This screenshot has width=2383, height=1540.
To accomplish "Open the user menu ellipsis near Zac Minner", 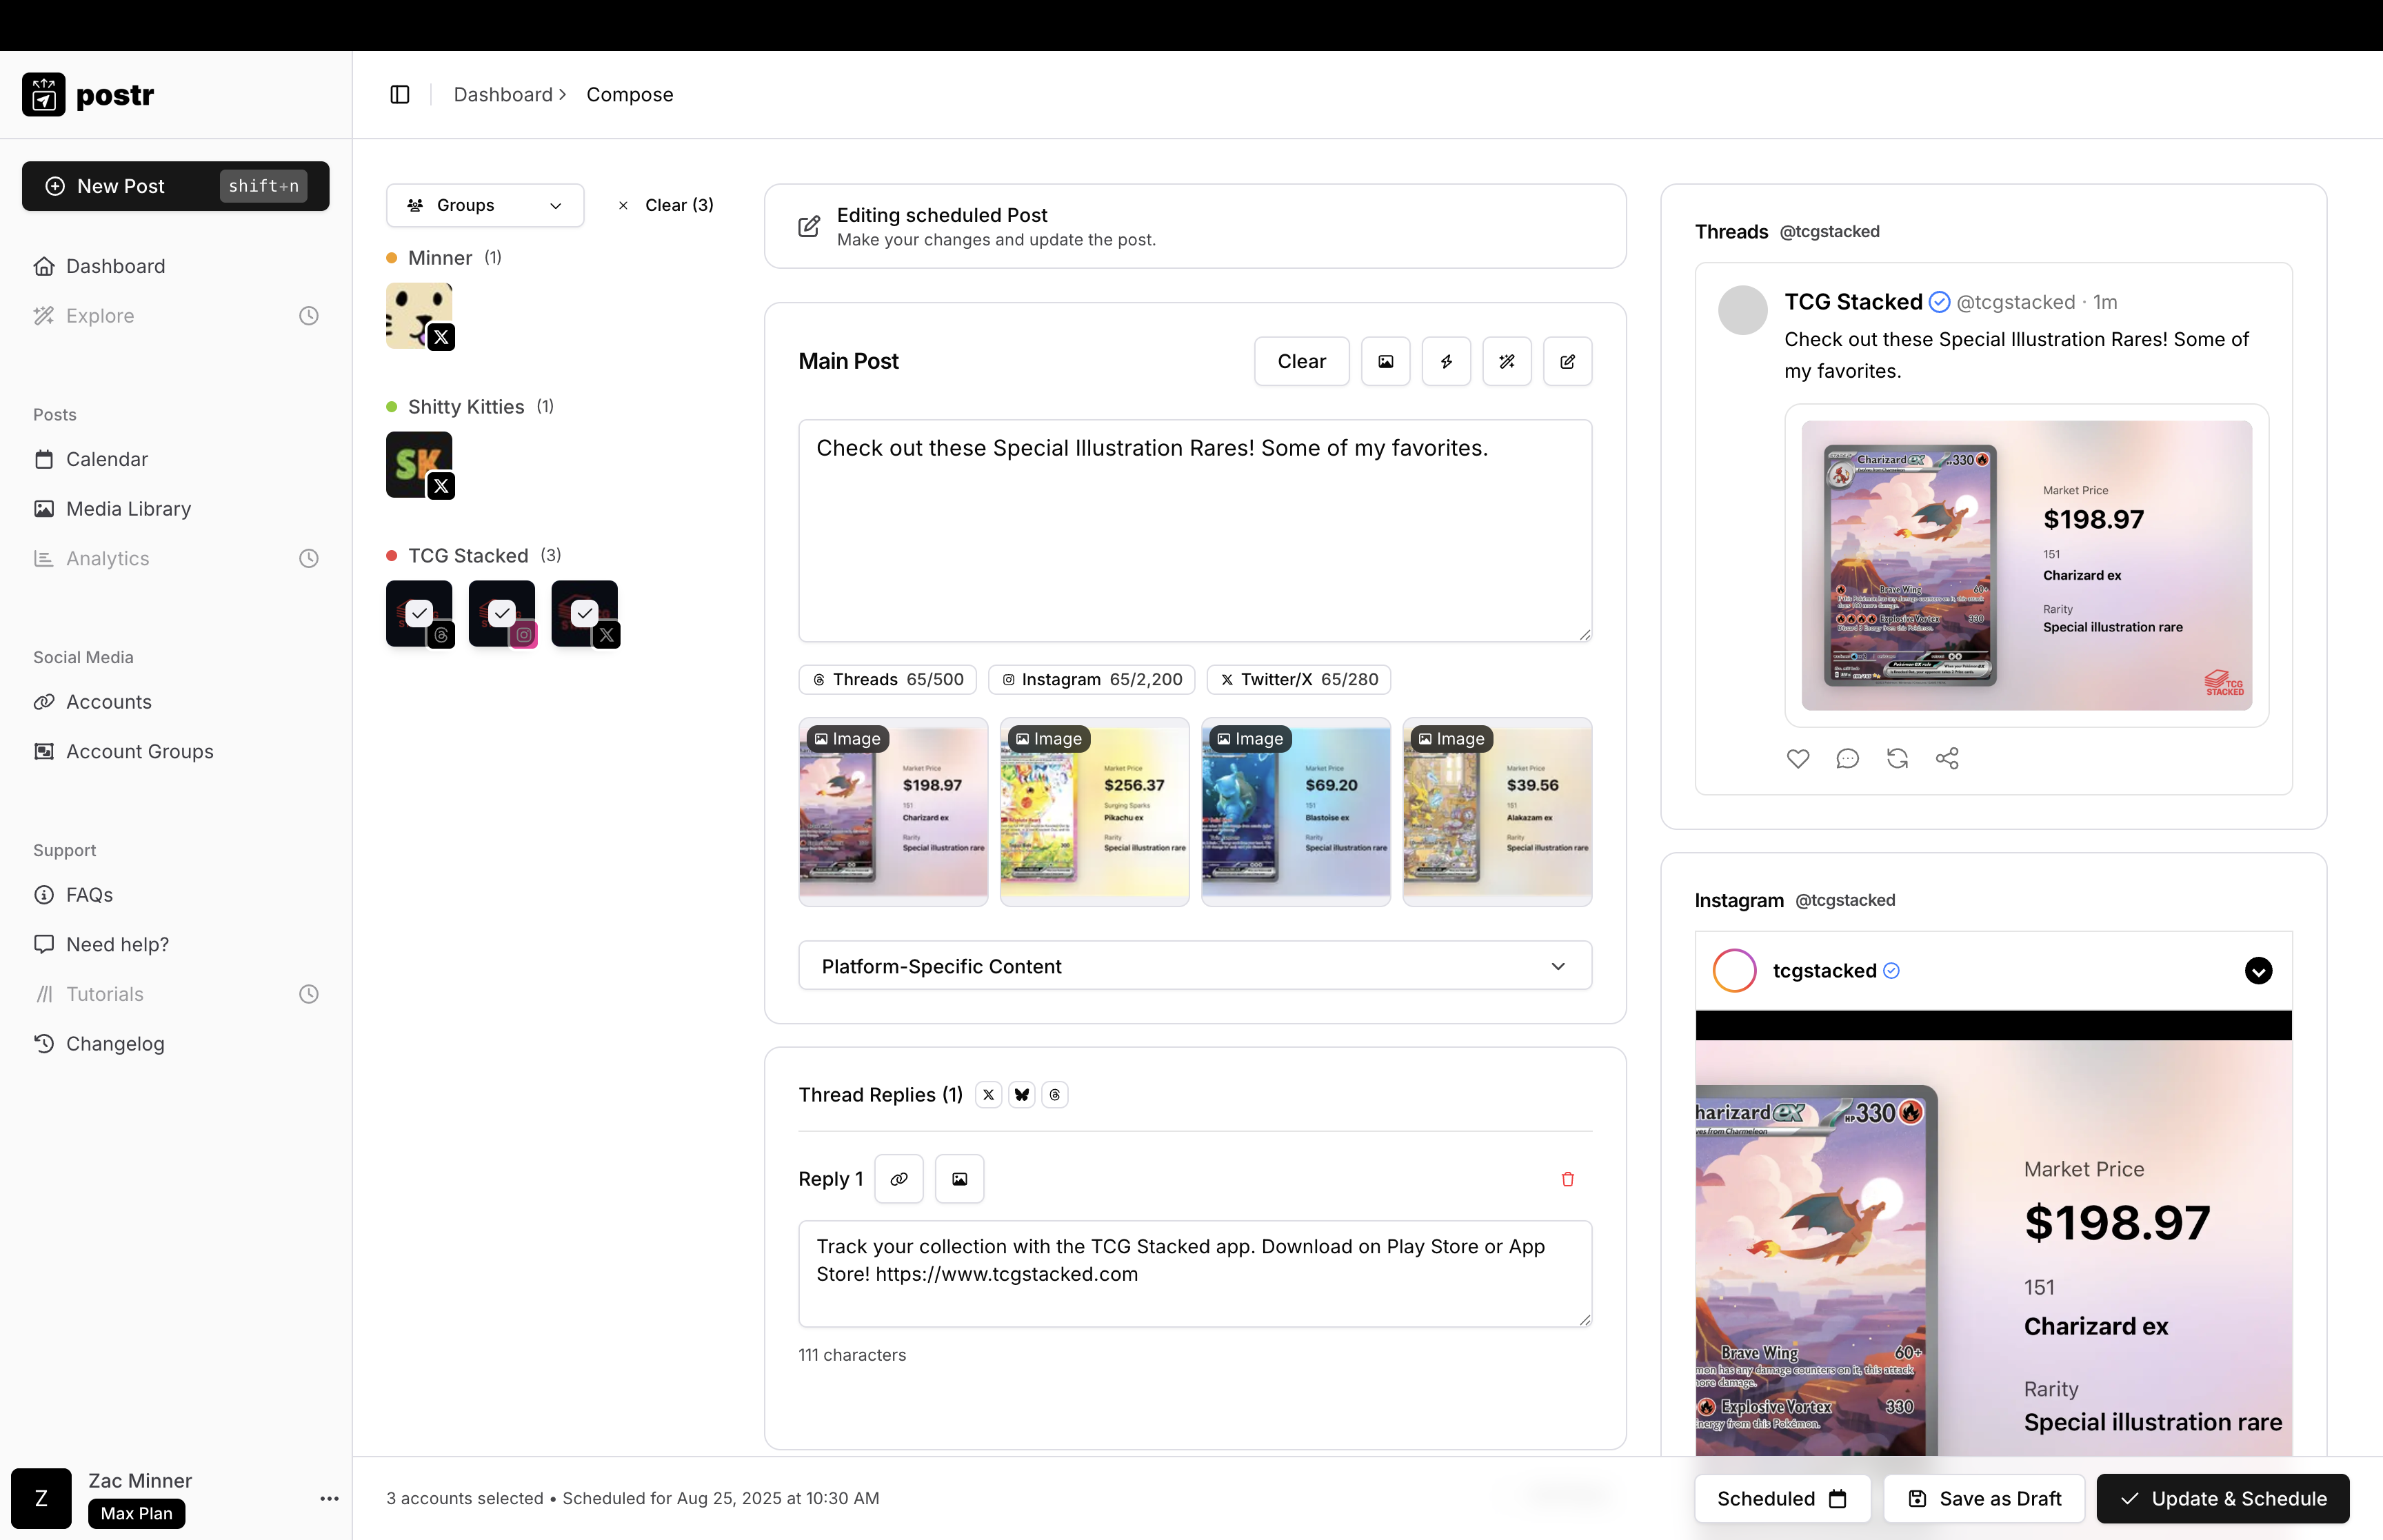I will (x=329, y=1498).
